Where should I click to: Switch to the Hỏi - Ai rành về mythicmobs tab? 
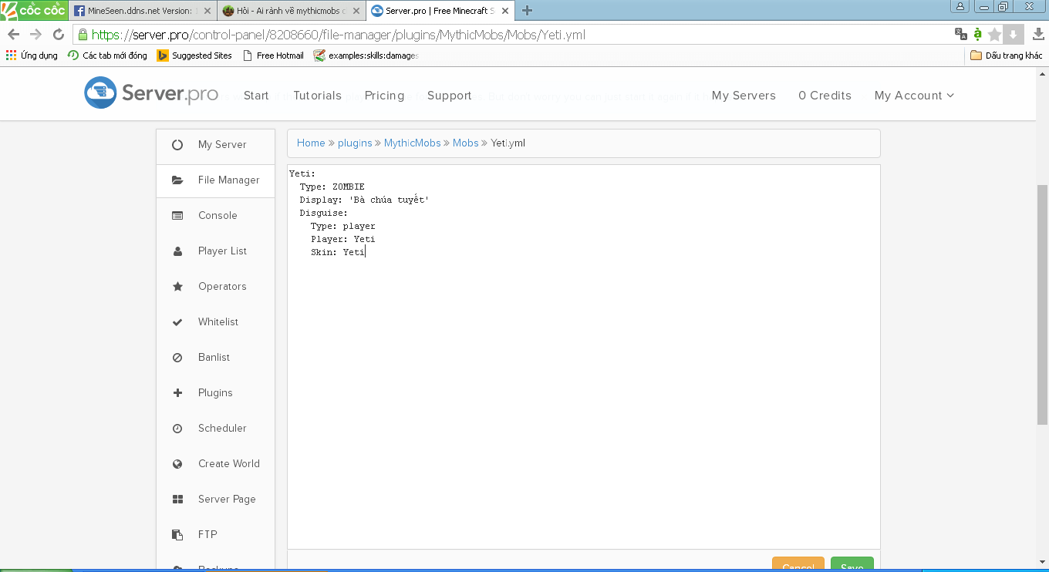pyautogui.click(x=290, y=11)
